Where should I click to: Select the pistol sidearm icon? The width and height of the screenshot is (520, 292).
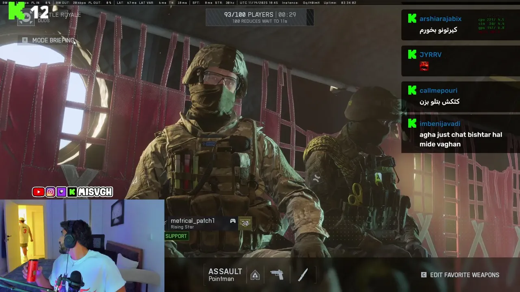pyautogui.click(x=277, y=275)
